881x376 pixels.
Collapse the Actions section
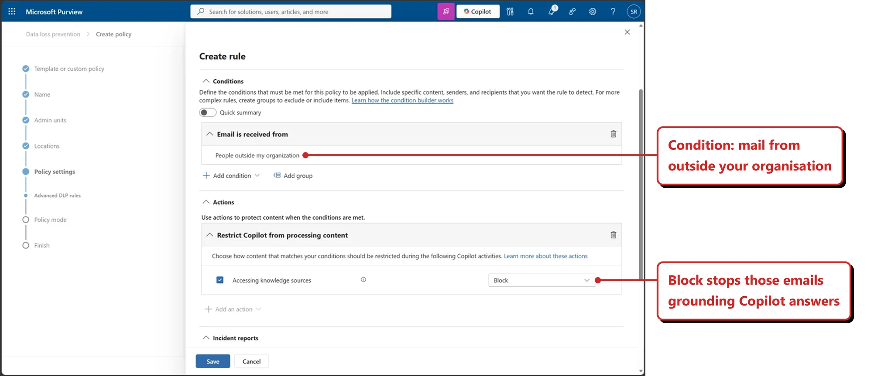tap(206, 202)
